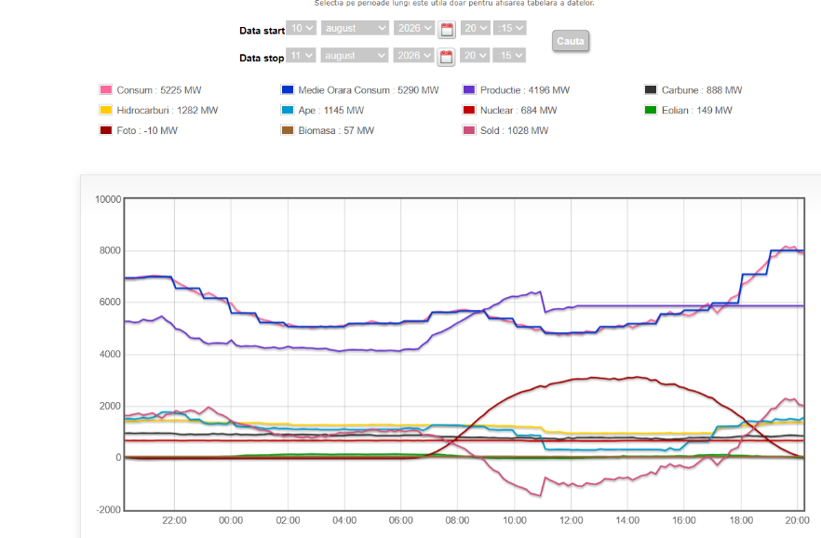Select the 'Ape : 1145 MW' legend text
This screenshot has width=821, height=538.
[x=331, y=111]
